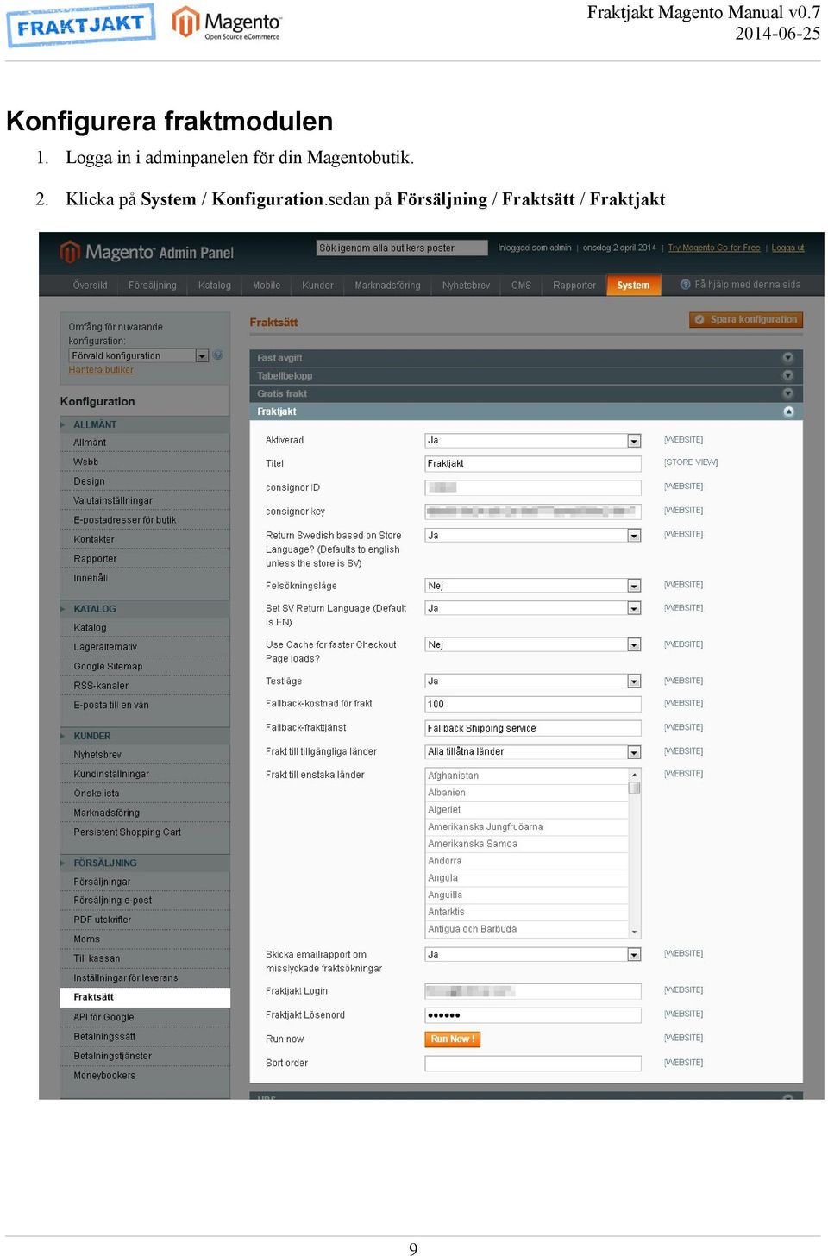Click the Magento Admin Panel logo

(x=147, y=252)
